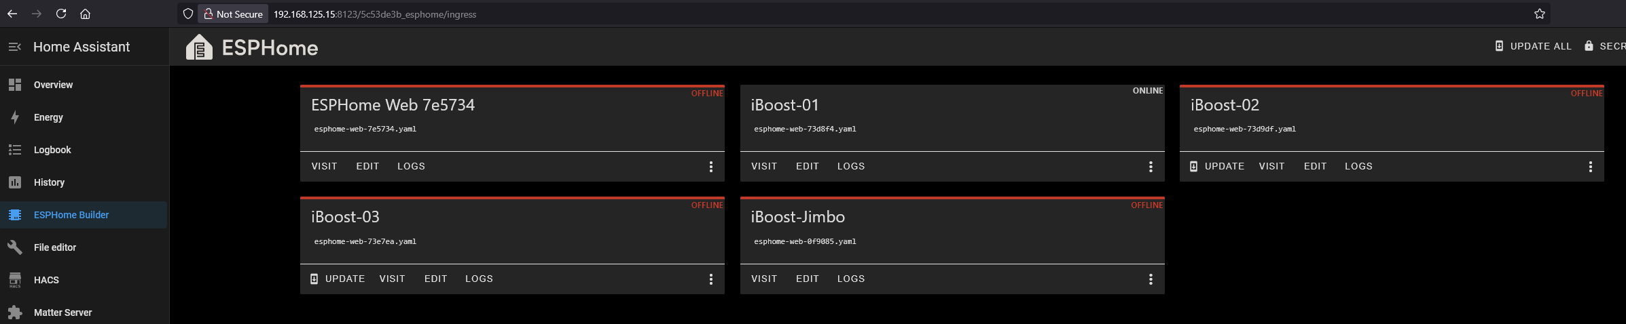Open the iBoost-03 three-dot menu
Image resolution: width=1626 pixels, height=324 pixels.
click(x=711, y=279)
